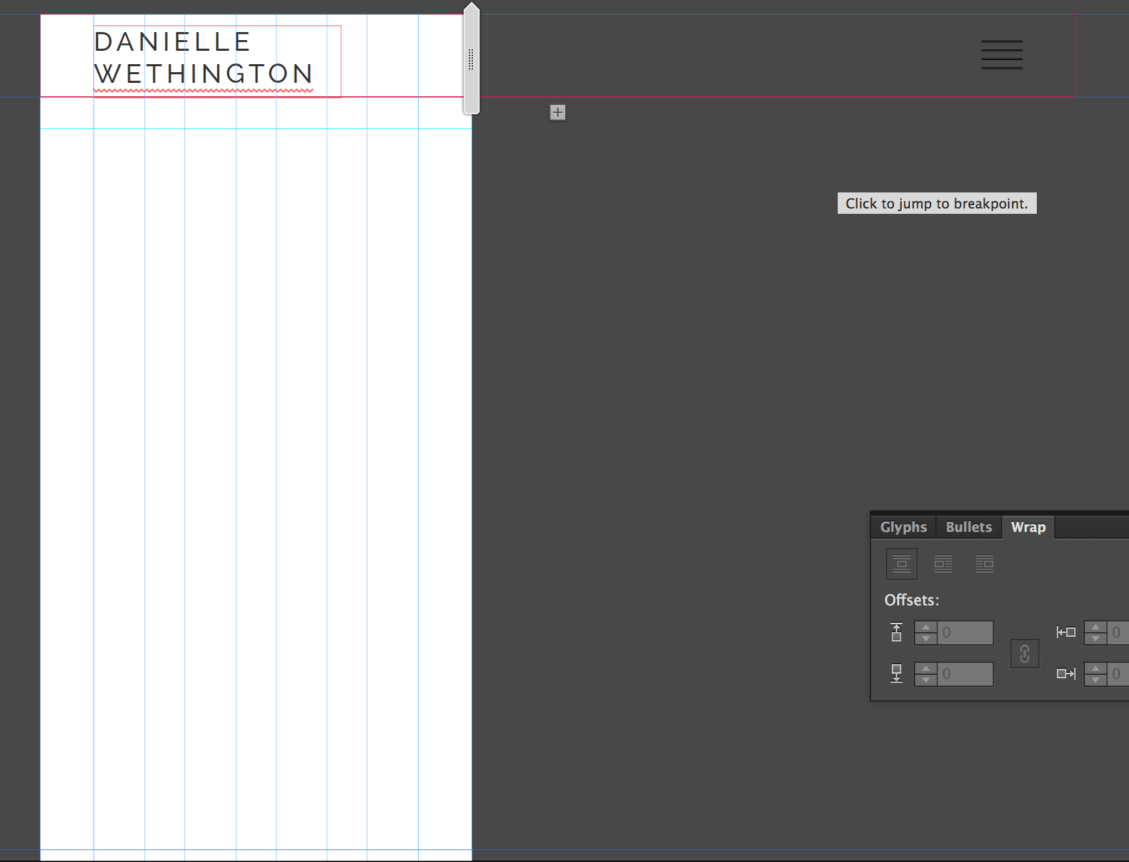Decrease the left offset value

[1096, 639]
